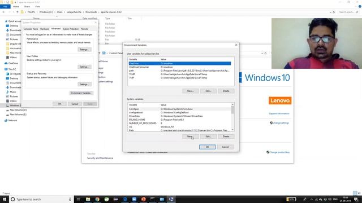Click Edit under System variables
Image resolution: width=362 pixels, height=203 pixels.
pyautogui.click(x=208, y=136)
